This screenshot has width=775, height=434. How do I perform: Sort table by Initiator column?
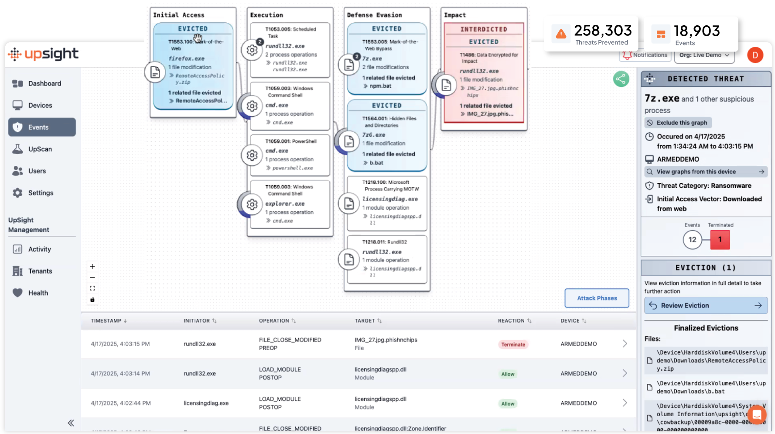pyautogui.click(x=200, y=321)
